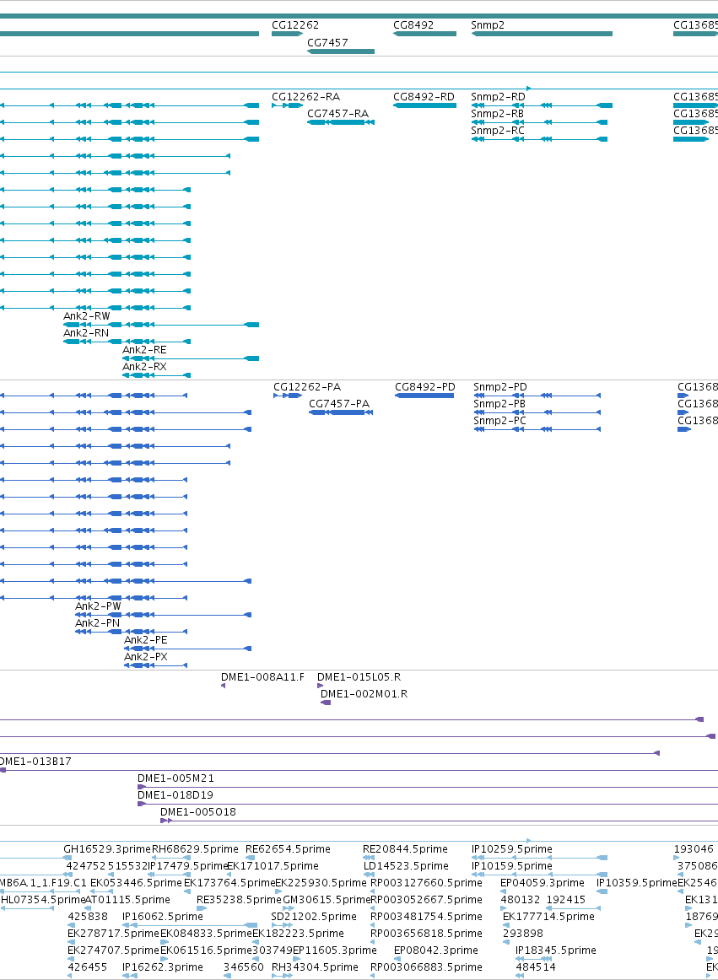Open the CG12262-RA transcript label
The height and width of the screenshot is (980, 718).
[305, 97]
